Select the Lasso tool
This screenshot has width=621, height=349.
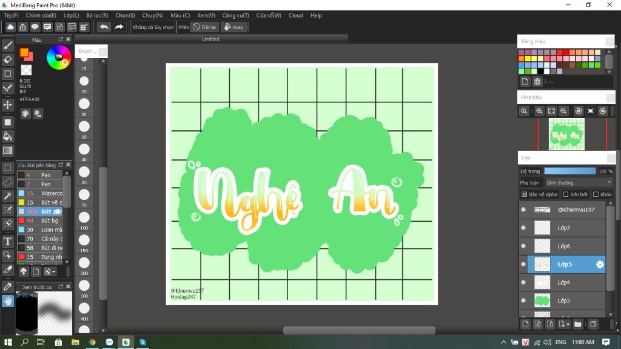pos(7,182)
